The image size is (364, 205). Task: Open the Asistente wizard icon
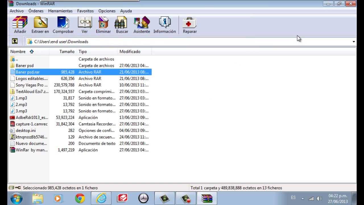142,25
